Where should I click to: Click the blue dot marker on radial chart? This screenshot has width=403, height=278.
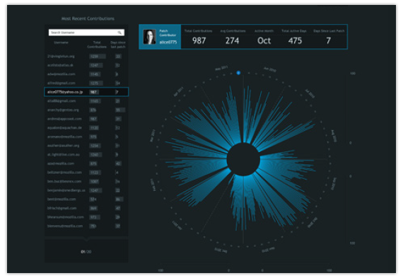click(x=238, y=73)
